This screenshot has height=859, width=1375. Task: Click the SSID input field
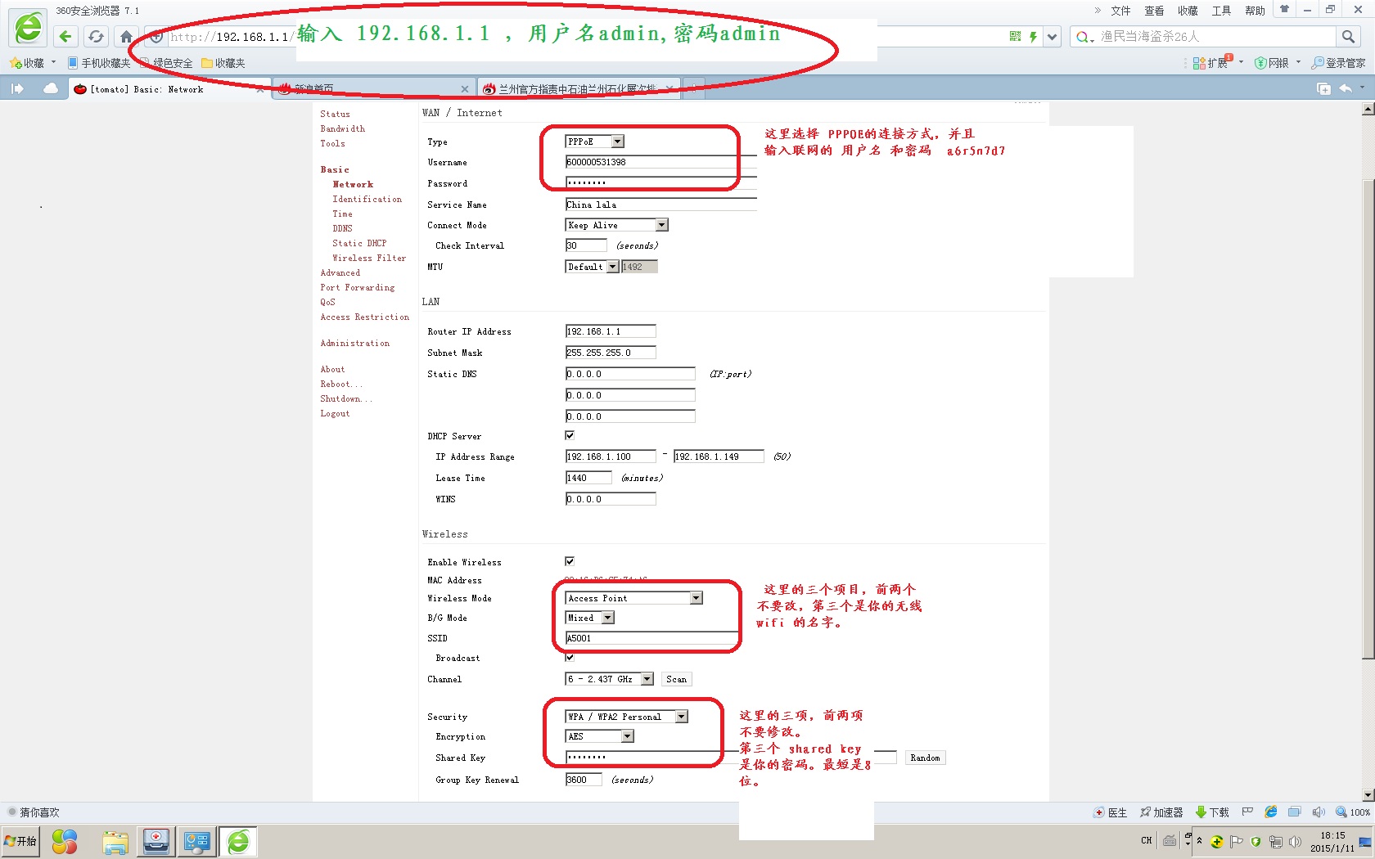[651, 638]
